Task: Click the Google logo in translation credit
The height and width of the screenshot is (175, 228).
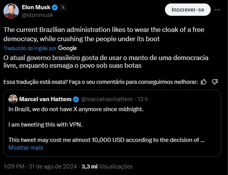Action: click(67, 48)
